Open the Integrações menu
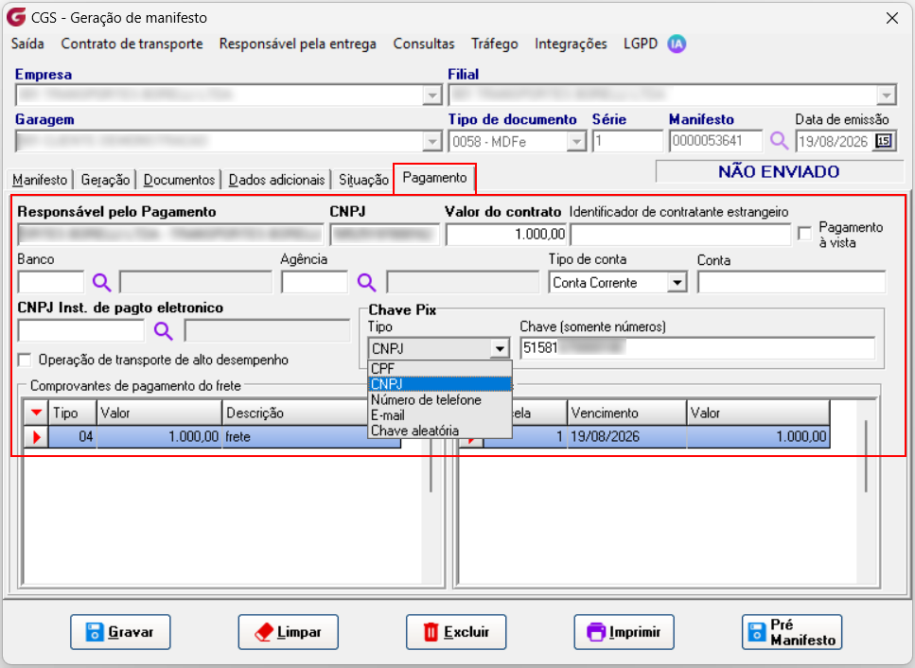This screenshot has width=915, height=668. [571, 44]
